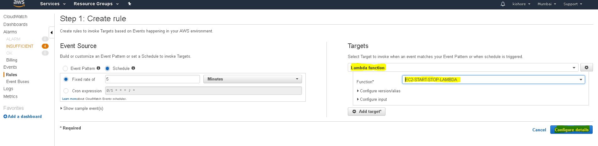This screenshot has width=598, height=146.
Task: Click the pin shortcut icon in navbar
Action: (130, 4)
